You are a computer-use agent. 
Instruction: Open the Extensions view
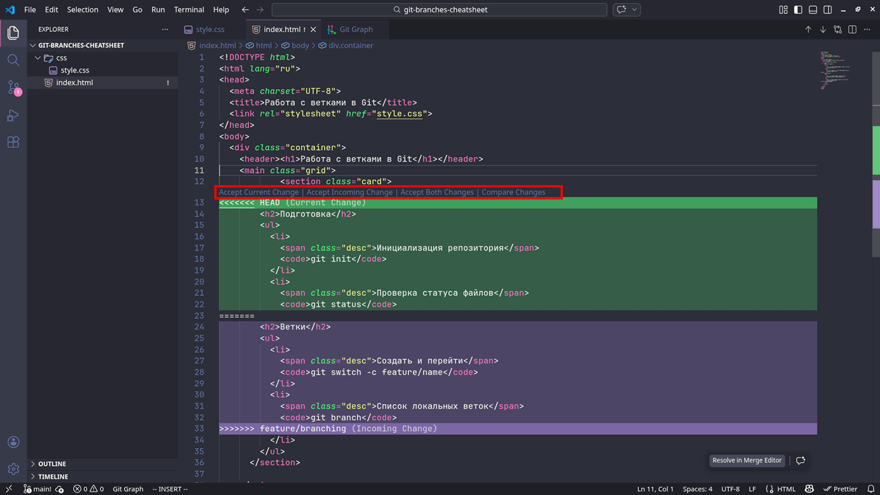[14, 142]
